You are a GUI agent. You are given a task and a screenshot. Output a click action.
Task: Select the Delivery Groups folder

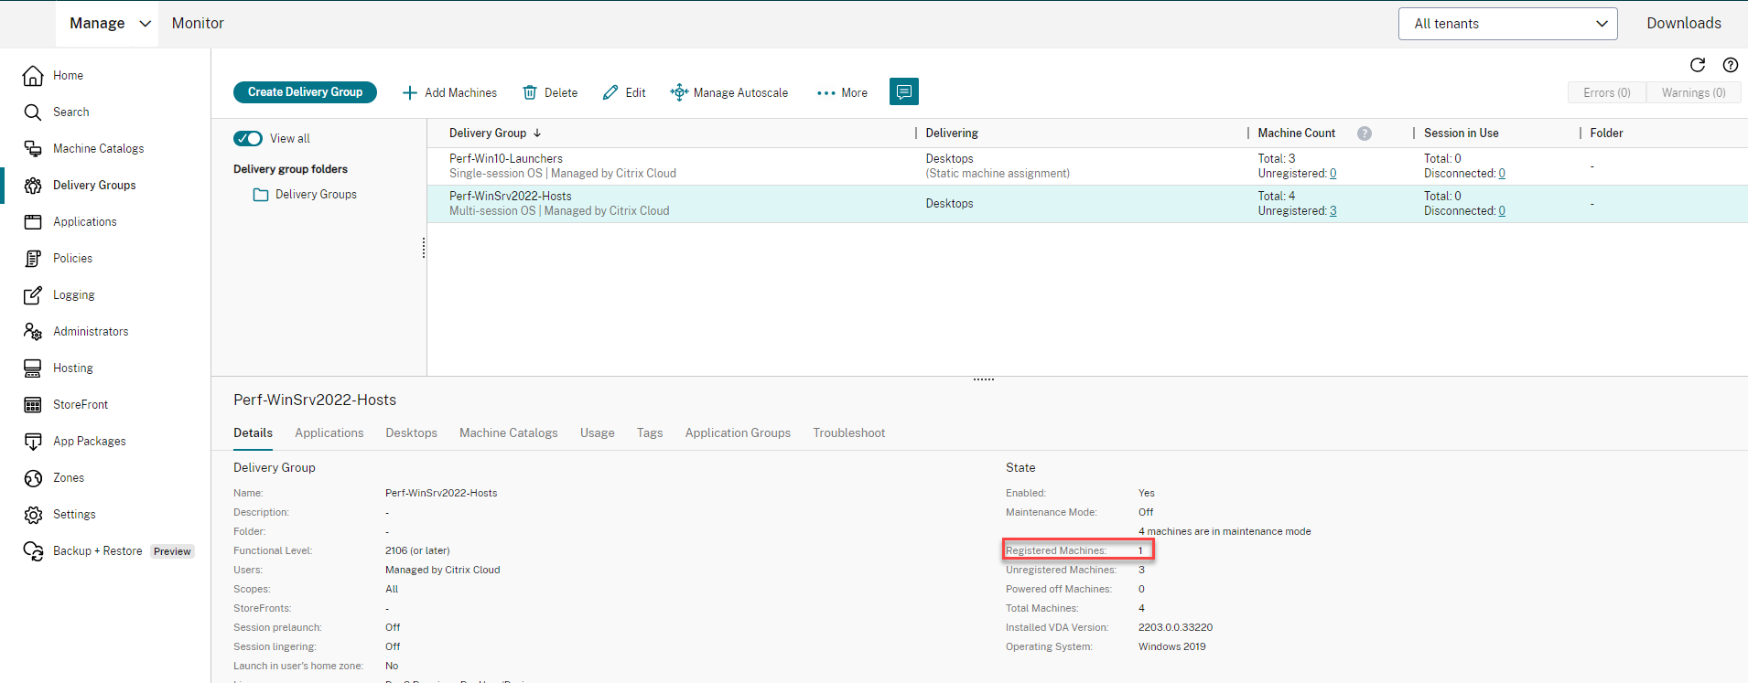315,195
